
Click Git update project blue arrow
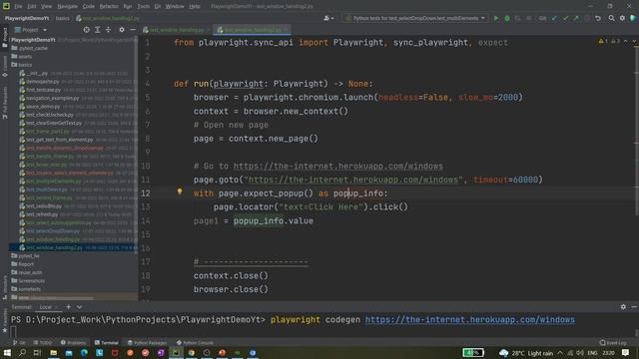tap(554, 18)
